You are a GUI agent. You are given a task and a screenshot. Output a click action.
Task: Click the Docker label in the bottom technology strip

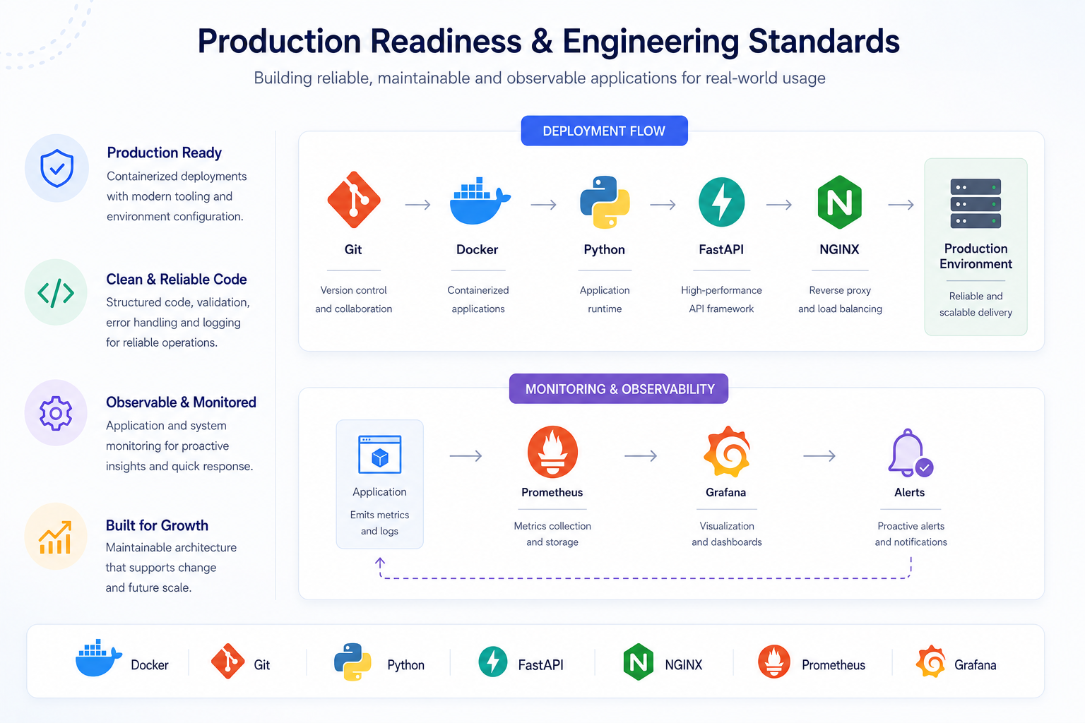[150, 665]
